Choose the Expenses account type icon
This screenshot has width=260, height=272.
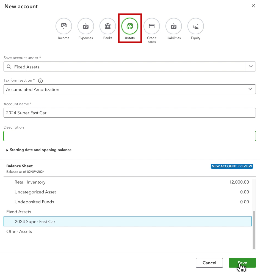pyautogui.click(x=86, y=26)
